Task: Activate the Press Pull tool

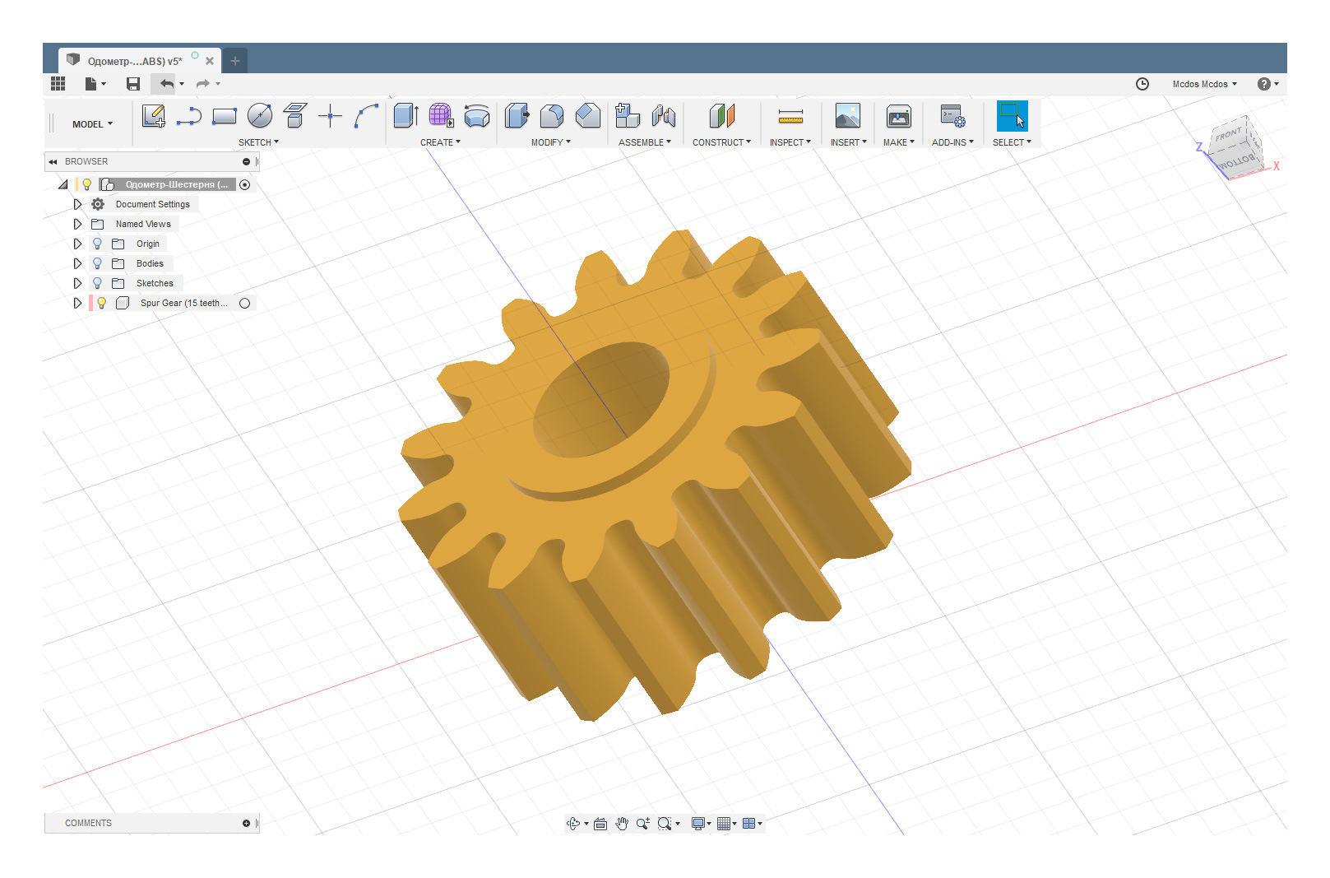Action: (517, 116)
